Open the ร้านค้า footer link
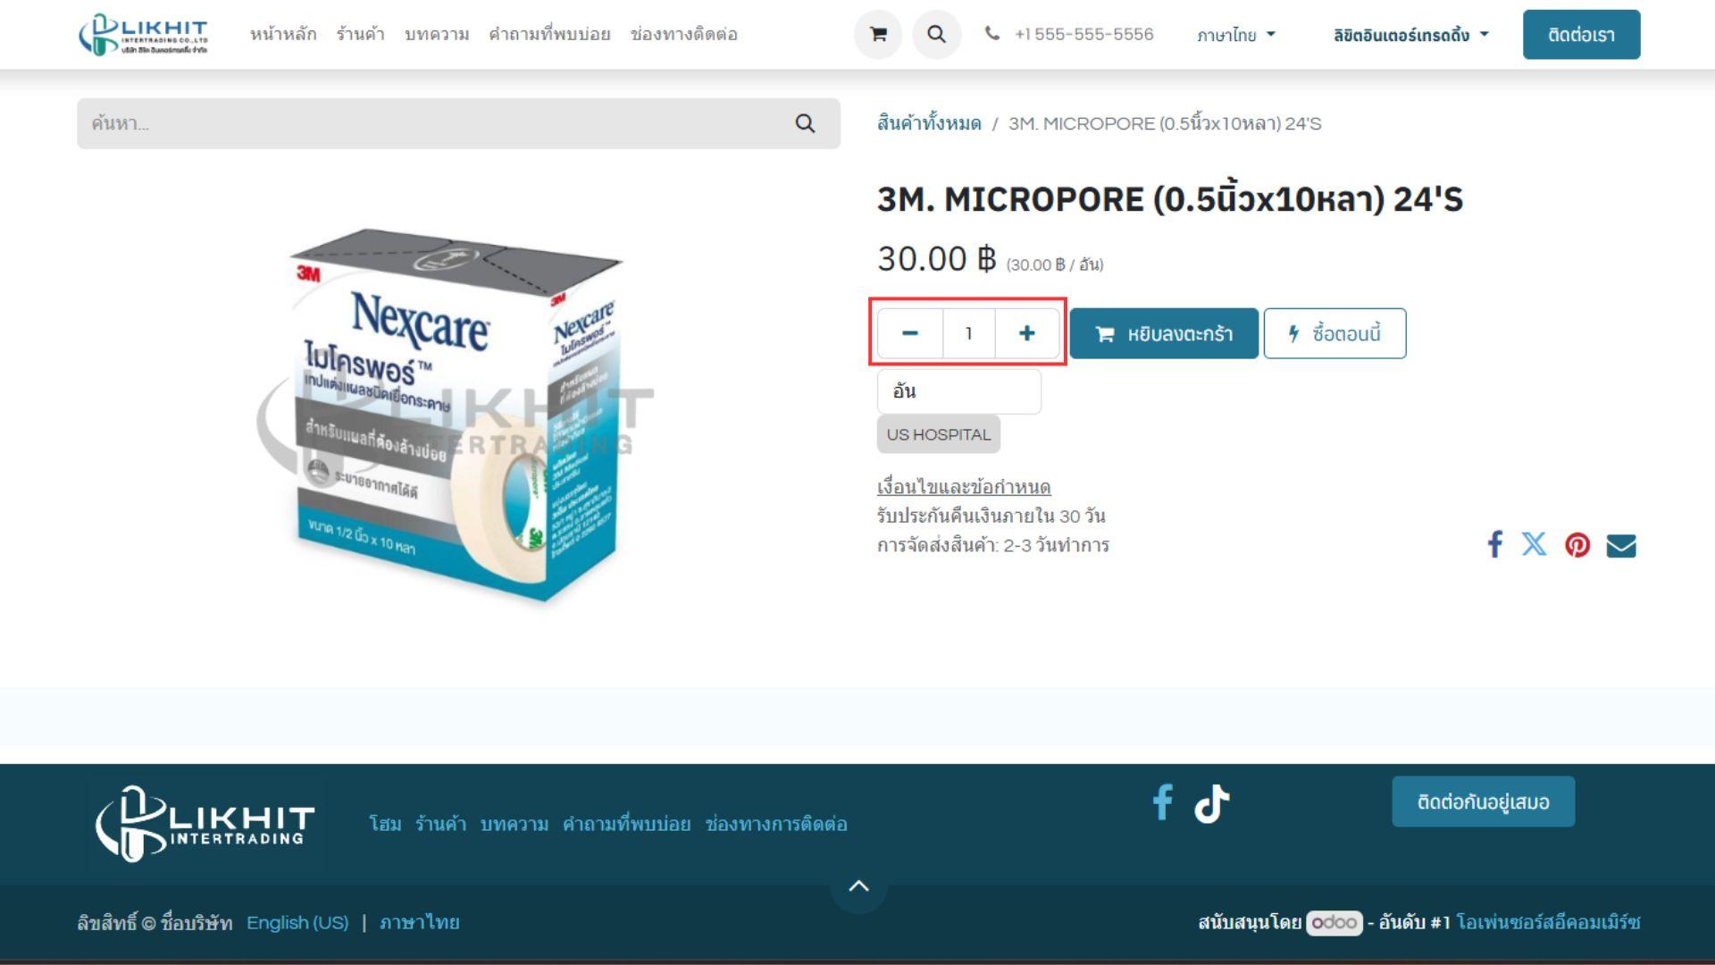Image resolution: width=1715 pixels, height=965 pixels. coord(440,824)
